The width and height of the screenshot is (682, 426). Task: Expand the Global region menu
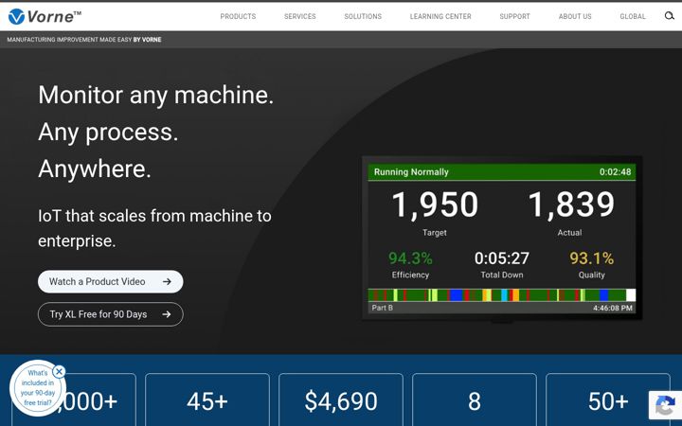633,16
